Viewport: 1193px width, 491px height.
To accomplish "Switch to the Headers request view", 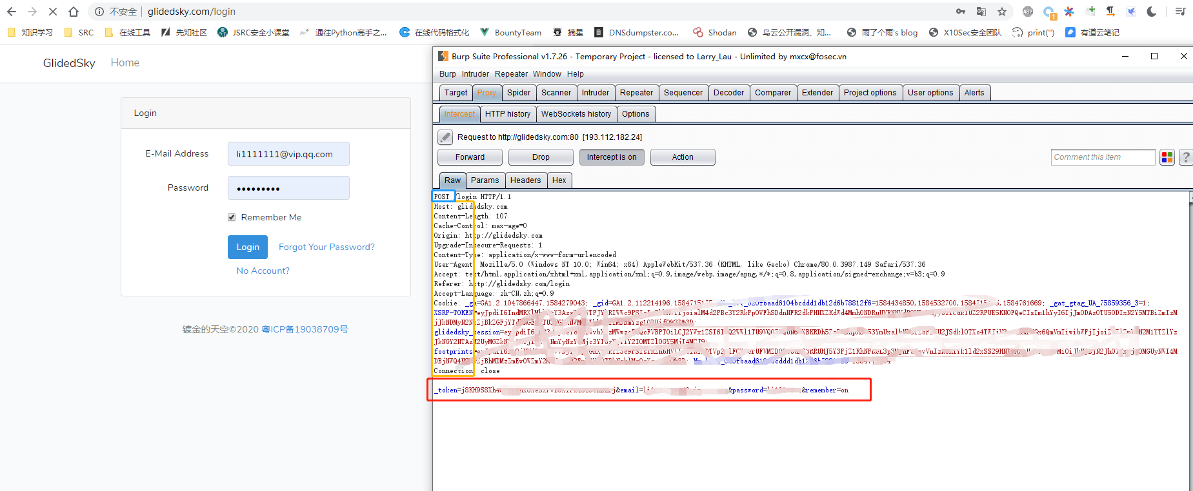I will pos(525,180).
